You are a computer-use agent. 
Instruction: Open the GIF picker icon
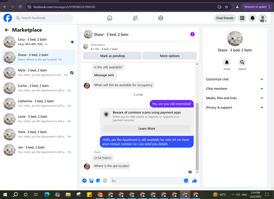tap(105, 181)
